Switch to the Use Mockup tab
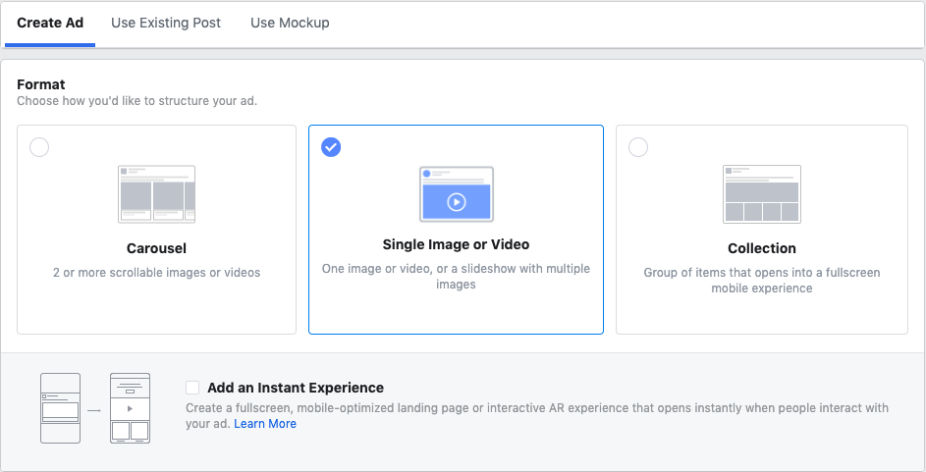 [290, 23]
